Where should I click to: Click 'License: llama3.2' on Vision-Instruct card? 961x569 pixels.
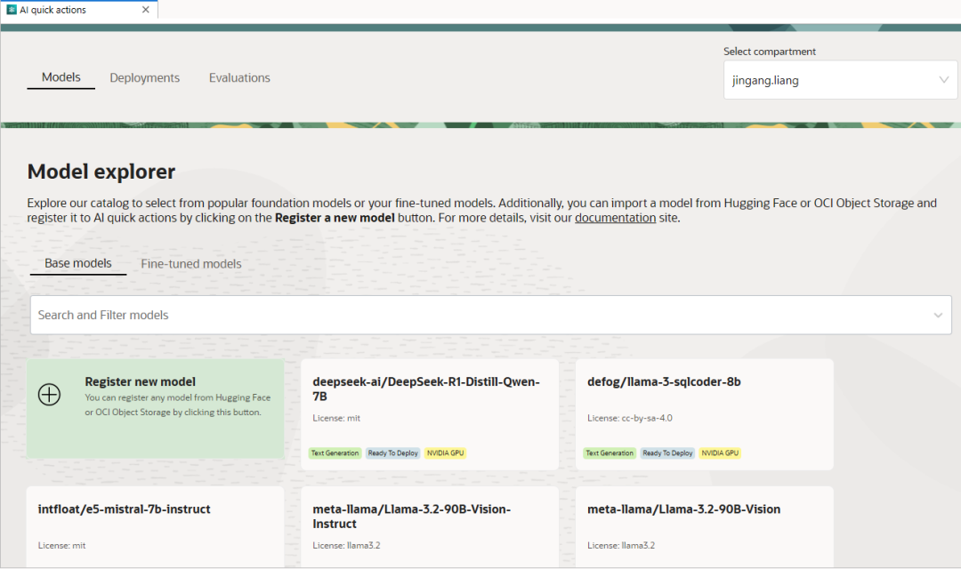(x=346, y=546)
